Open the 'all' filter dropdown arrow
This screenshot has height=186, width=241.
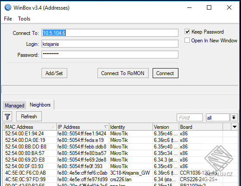(x=234, y=117)
